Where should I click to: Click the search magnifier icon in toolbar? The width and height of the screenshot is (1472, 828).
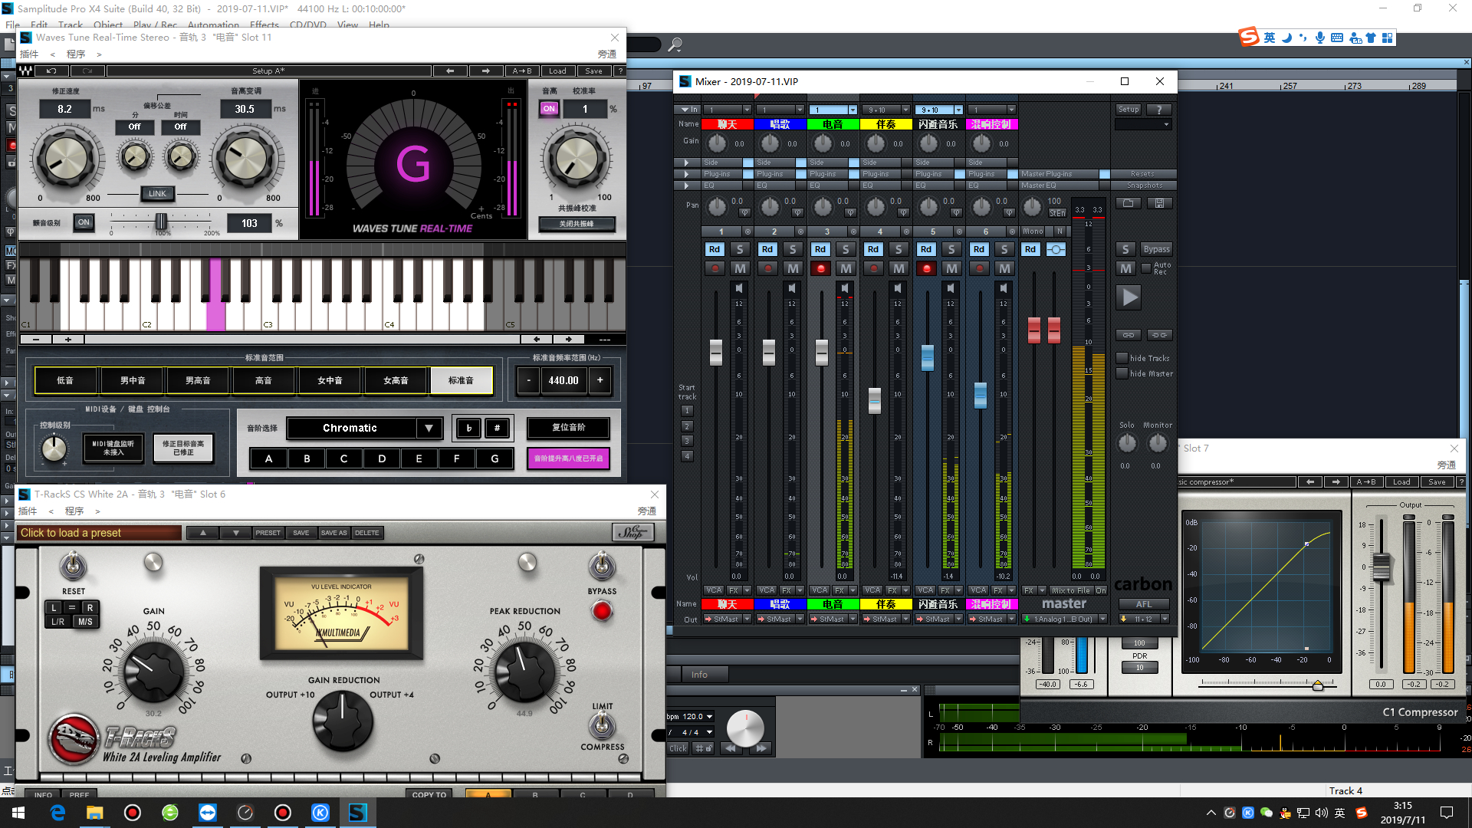pyautogui.click(x=675, y=45)
